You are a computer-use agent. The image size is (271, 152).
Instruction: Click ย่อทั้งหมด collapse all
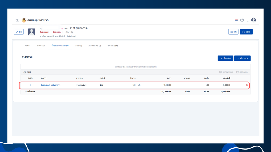coord(242,72)
